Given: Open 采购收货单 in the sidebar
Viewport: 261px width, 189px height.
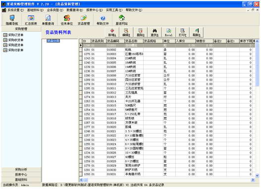Looking at the screenshot, I should click(x=13, y=40).
